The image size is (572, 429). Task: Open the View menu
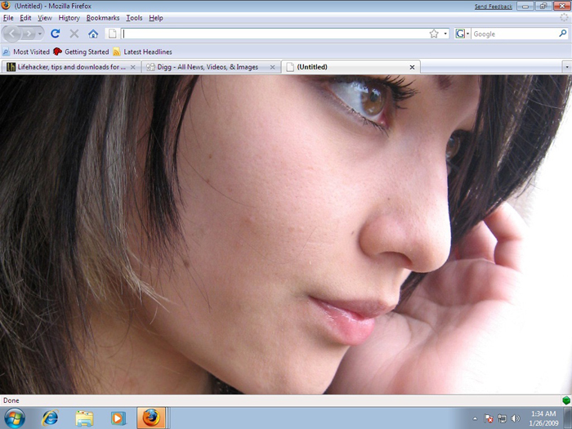coord(44,18)
